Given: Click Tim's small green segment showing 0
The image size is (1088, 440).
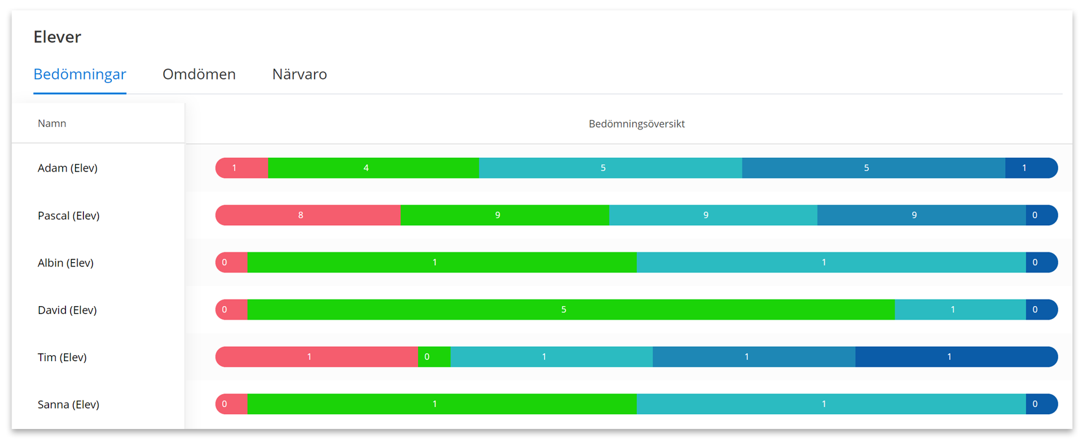Looking at the screenshot, I should pos(434,357).
